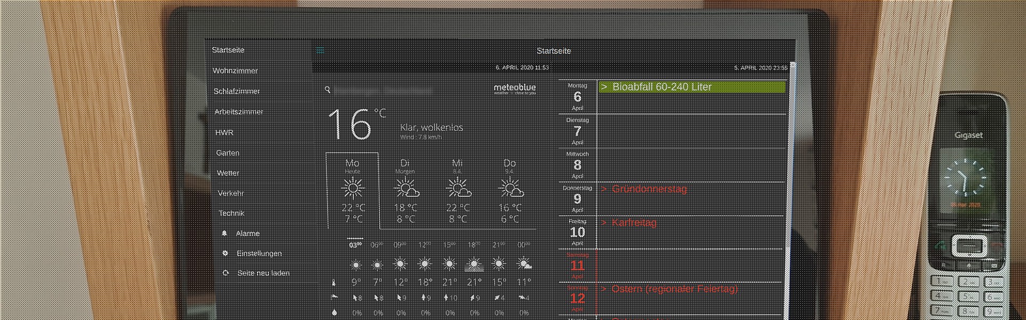Click the partly cloudy icon for Dienstag
The image size is (1026, 320).
[x=406, y=189]
